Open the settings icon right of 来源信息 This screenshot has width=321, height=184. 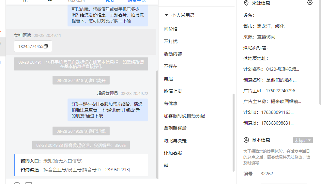click(x=310, y=3)
